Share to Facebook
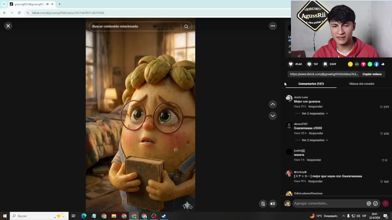Image resolution: width=392 pixels, height=220 pixels. pyautogui.click(x=376, y=64)
